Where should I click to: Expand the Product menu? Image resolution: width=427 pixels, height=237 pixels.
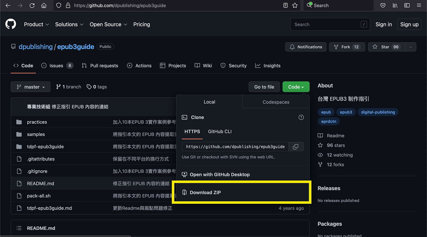click(36, 24)
